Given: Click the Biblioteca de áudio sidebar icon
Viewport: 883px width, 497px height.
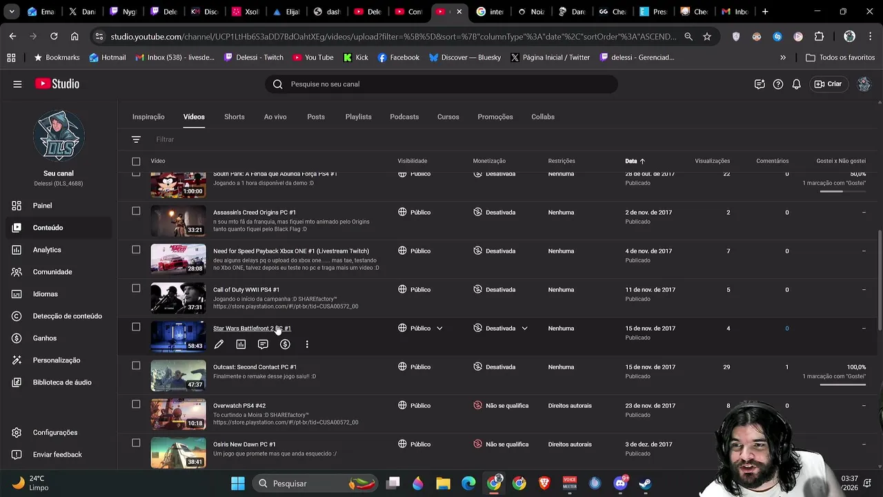Looking at the screenshot, I should click(x=17, y=382).
